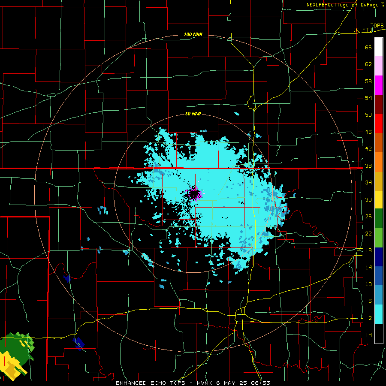Click the '34' scale label
The image size is (386, 386).
(x=368, y=183)
